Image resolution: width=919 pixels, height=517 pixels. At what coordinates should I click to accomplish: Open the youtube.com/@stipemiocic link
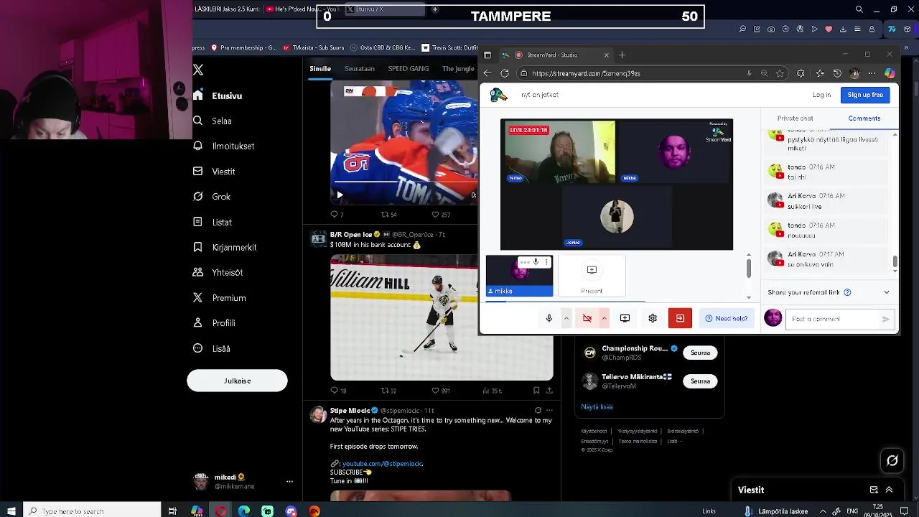pyautogui.click(x=383, y=464)
